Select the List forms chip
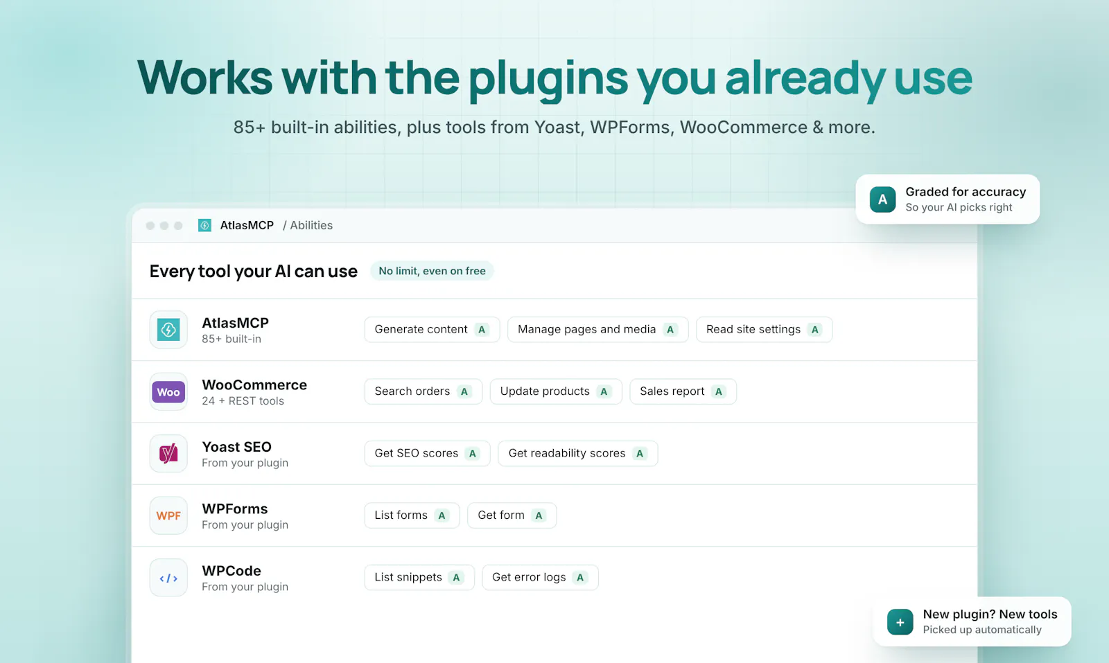 coord(412,515)
